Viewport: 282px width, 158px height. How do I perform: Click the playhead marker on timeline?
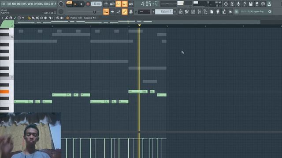[x=139, y=25]
